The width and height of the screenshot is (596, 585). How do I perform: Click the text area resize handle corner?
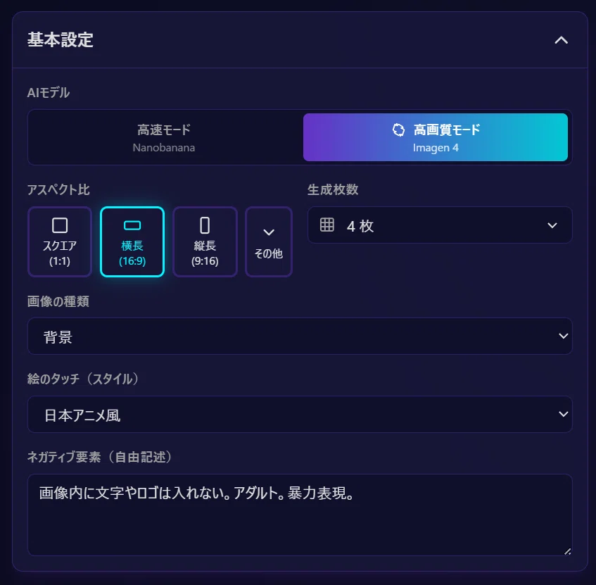567,551
